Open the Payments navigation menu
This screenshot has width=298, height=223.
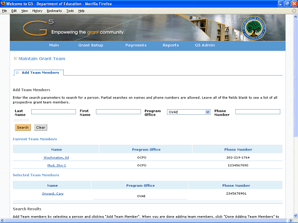click(136, 46)
